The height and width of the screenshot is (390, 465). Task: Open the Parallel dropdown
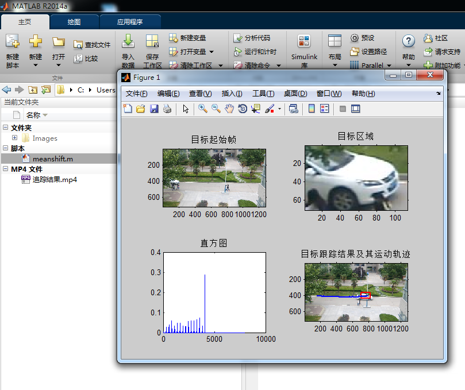tap(389, 65)
